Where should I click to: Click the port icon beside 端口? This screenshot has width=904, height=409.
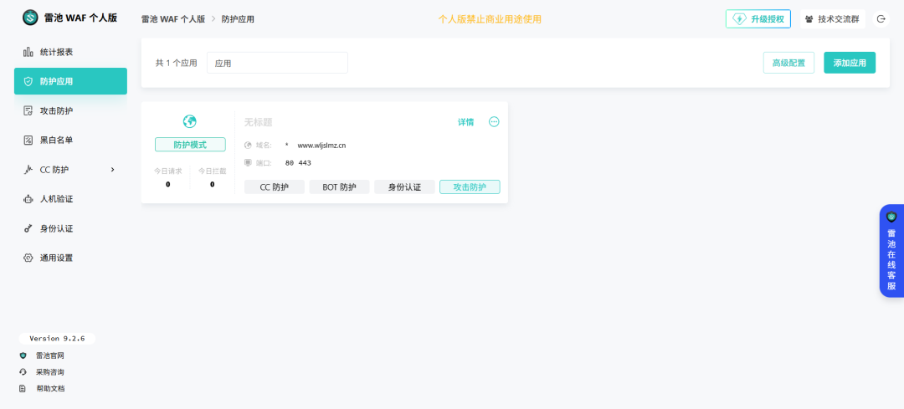(x=249, y=163)
